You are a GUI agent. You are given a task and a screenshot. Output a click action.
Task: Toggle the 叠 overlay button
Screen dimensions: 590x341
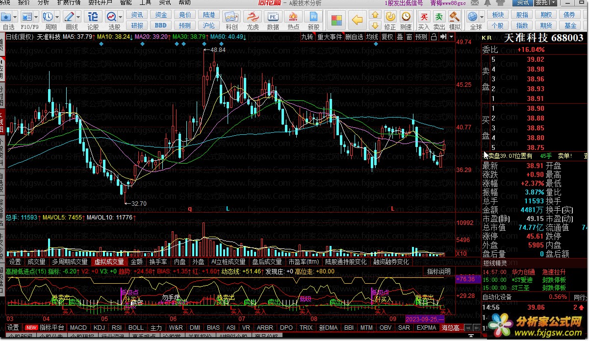400,37
